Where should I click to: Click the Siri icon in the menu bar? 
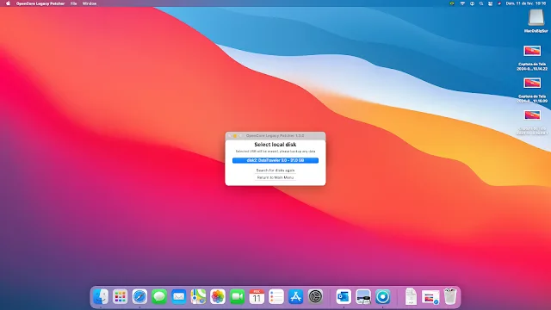[x=499, y=3]
